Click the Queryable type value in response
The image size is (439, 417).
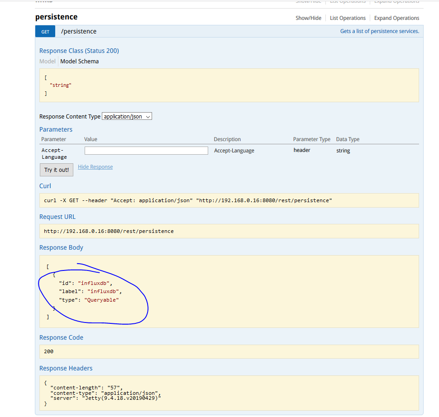pyautogui.click(x=101, y=300)
